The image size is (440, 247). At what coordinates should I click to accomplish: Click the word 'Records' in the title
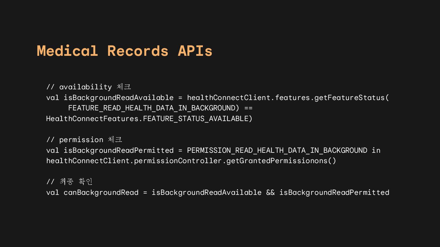coord(138,51)
